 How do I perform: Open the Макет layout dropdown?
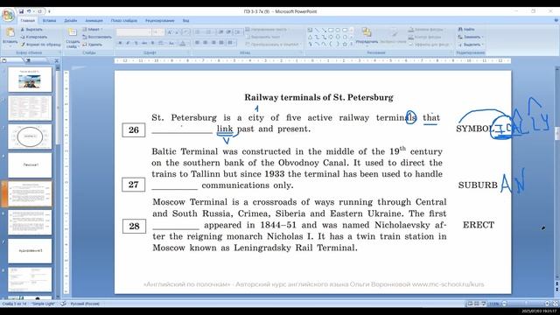pyautogui.click(x=93, y=29)
